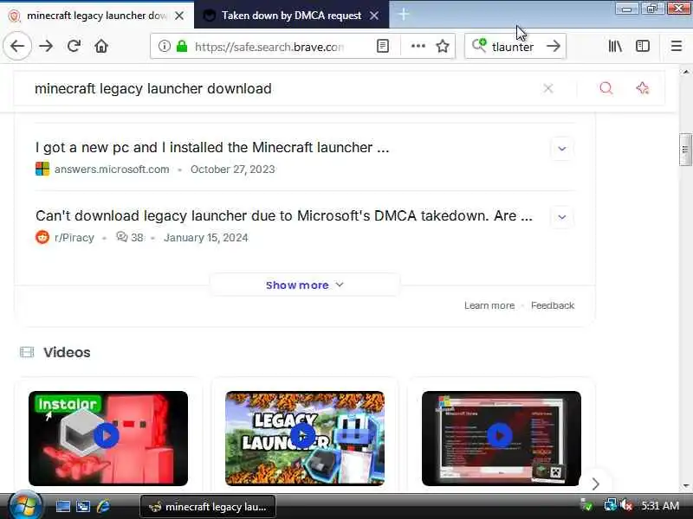The image size is (693, 519).
Task: Open the network tray icon
Action: coord(610,505)
